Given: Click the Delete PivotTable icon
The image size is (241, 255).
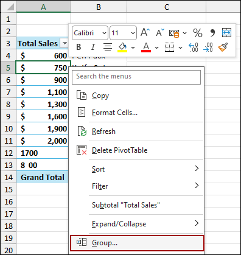Looking at the screenshot, I should click(x=82, y=150).
